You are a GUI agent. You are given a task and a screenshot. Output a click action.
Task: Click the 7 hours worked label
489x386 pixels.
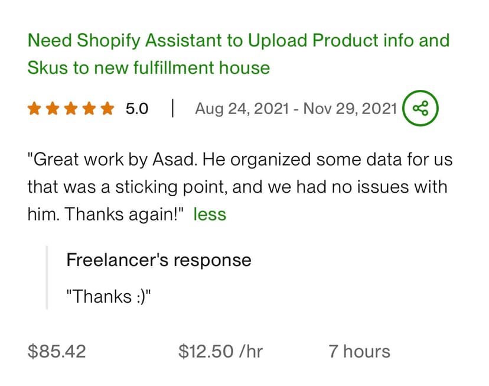(x=359, y=351)
